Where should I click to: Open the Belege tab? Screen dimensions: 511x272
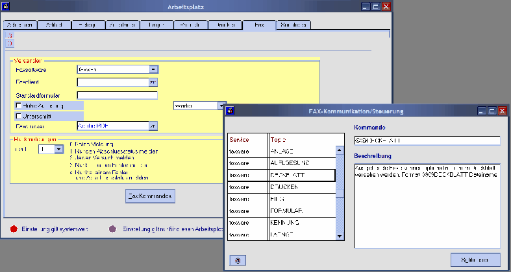[x=88, y=25]
